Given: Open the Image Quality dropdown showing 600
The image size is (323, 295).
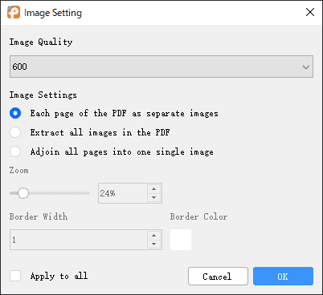Looking at the screenshot, I should coord(161,67).
